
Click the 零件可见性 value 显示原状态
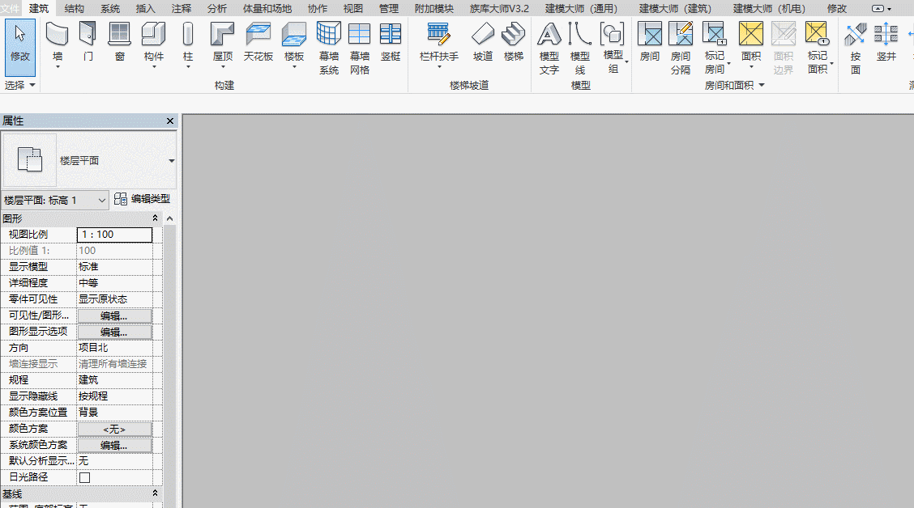tap(114, 299)
